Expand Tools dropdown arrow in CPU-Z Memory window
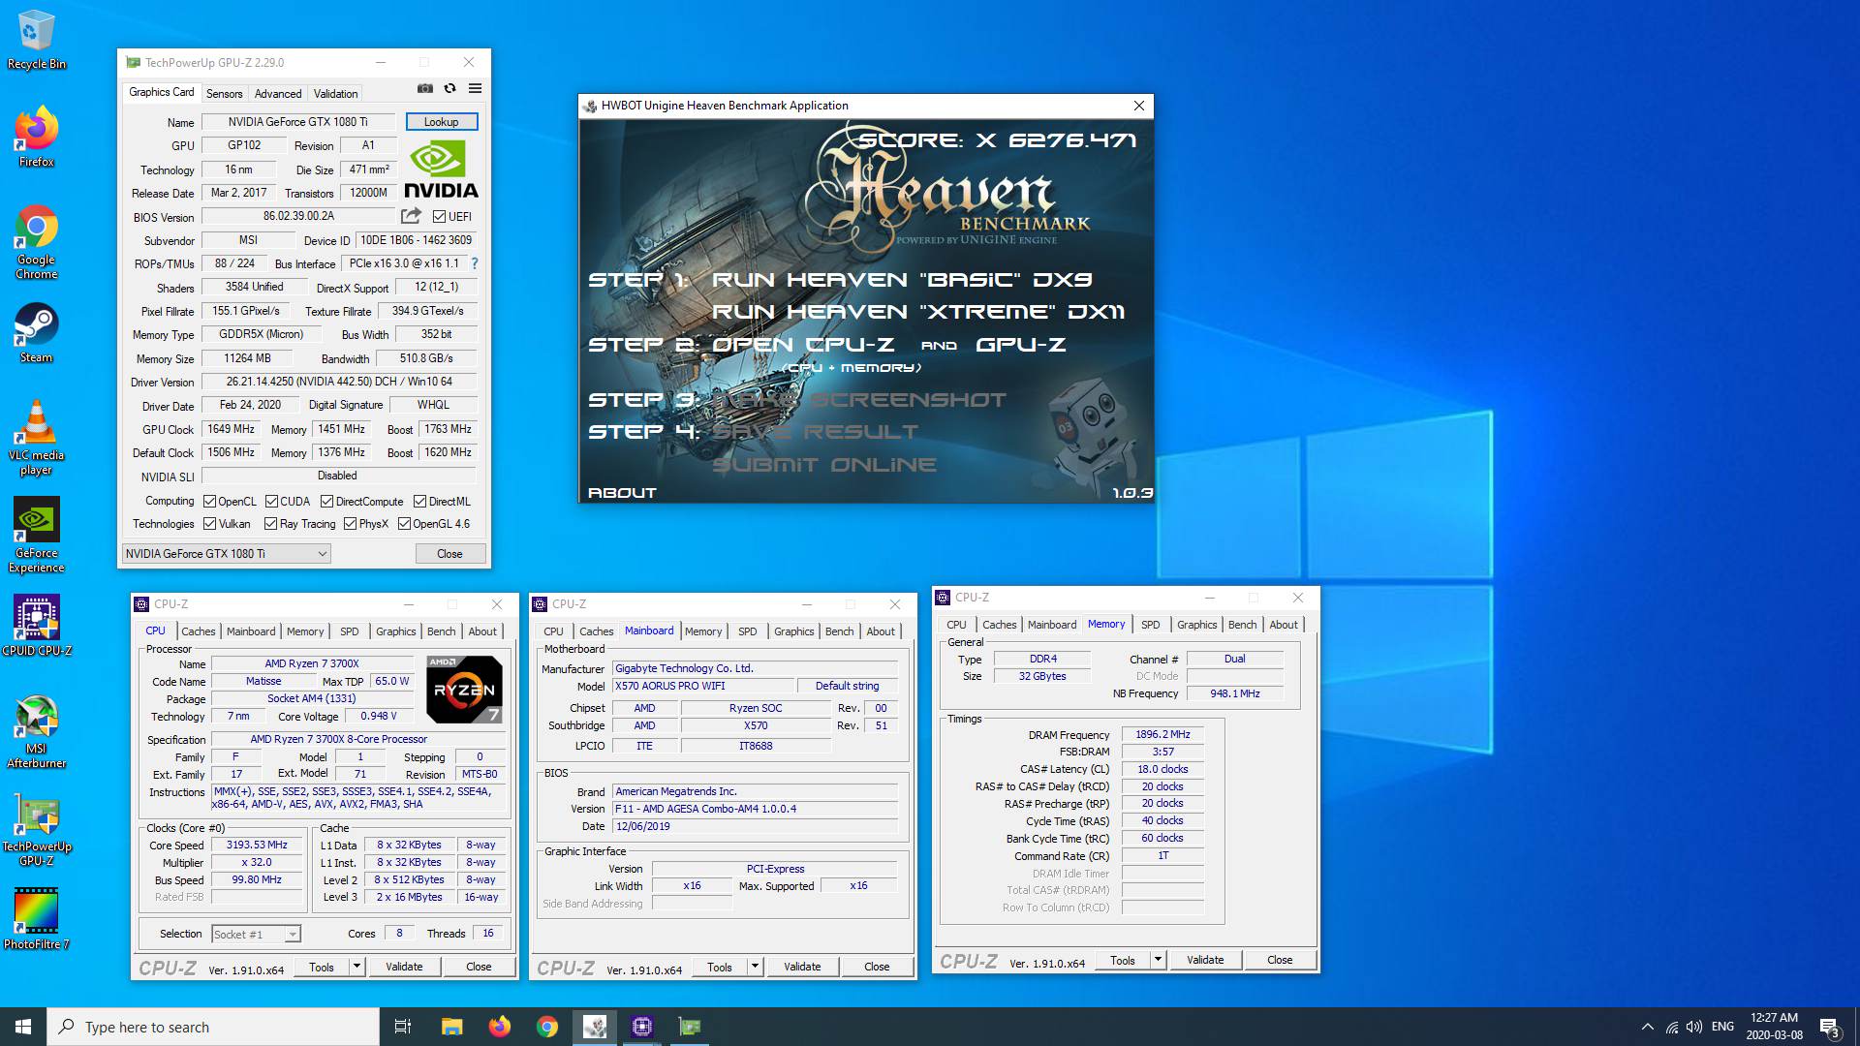This screenshot has width=1860, height=1046. tap(1158, 960)
